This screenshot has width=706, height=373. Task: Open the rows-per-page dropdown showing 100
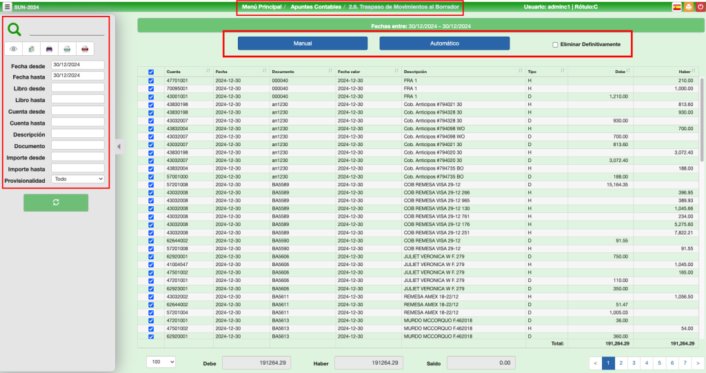tap(161, 362)
